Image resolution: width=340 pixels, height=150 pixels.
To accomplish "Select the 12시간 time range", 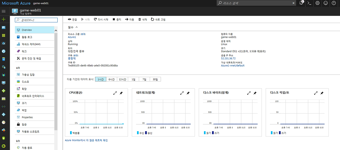I will pyautogui.click(x=122, y=79).
